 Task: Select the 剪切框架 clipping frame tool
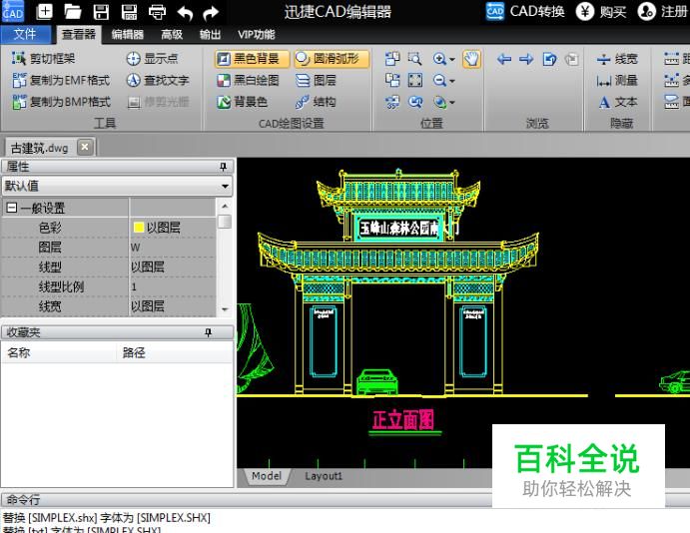(x=44, y=59)
